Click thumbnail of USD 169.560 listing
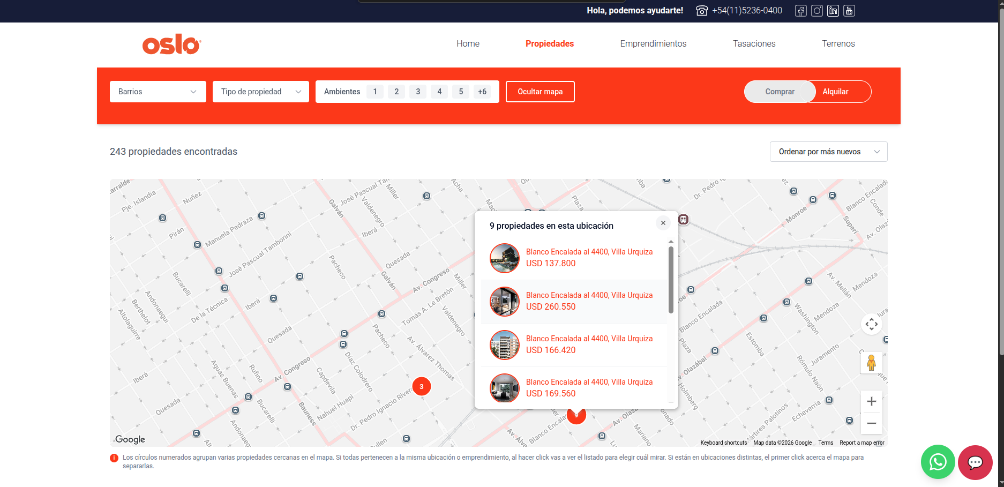The image size is (1004, 487). point(505,388)
